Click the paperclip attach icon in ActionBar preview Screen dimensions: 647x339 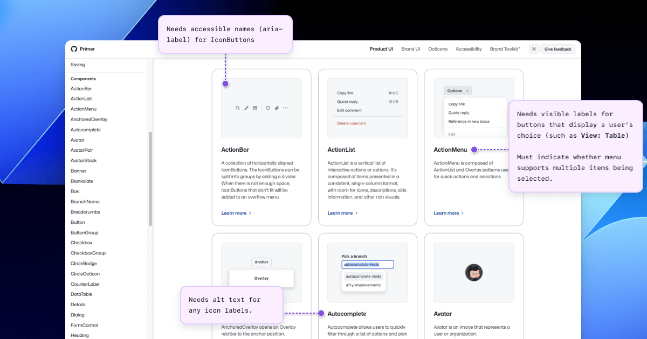point(277,108)
